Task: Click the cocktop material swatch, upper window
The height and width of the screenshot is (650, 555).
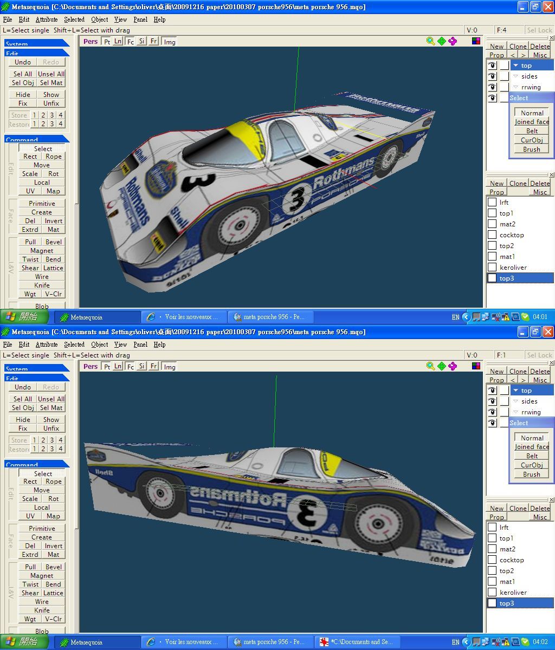Action: [x=492, y=235]
